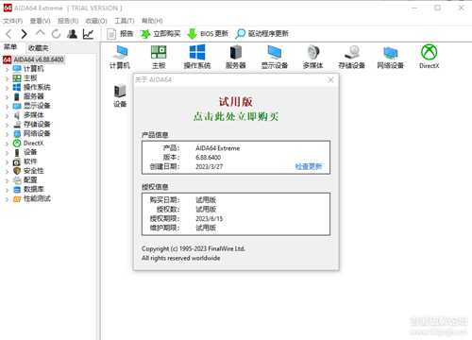This screenshot has height=340, width=472.
Task: Click version value 6.88.6400 in dialog
Action: point(208,157)
